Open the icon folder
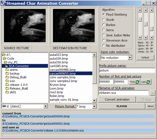 pyautogui.click(x=10, y=81)
